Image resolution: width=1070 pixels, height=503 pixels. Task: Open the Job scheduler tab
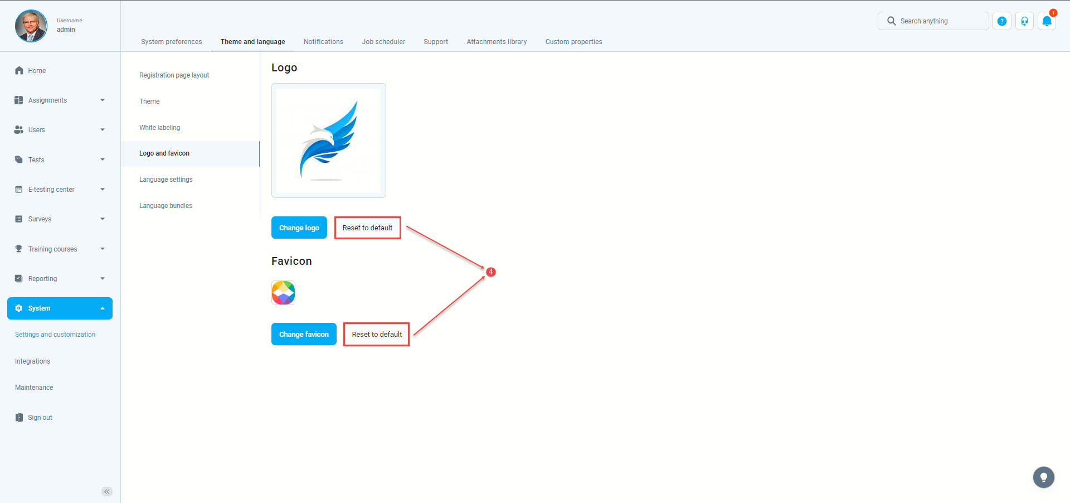[383, 42]
